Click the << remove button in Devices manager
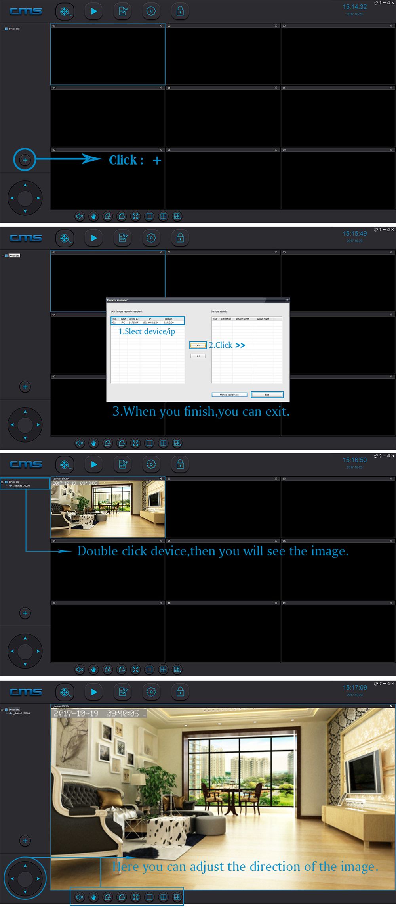 click(198, 356)
